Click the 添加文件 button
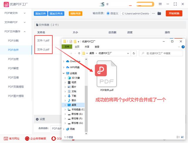This screenshot has height=143, width=188. pyautogui.click(x=41, y=14)
